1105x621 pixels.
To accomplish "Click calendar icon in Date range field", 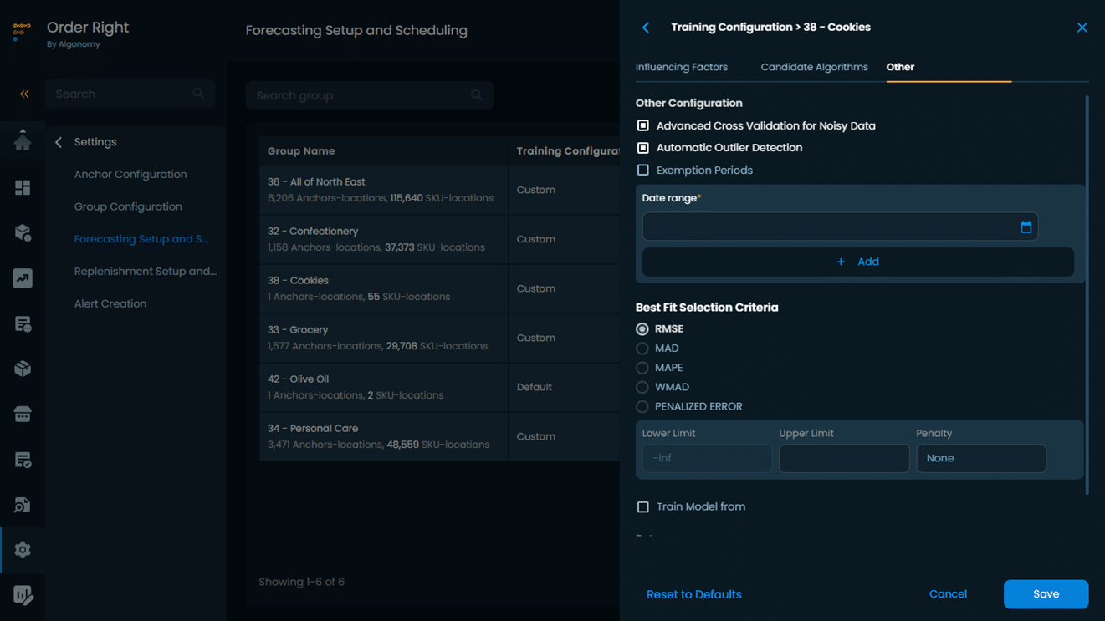I will (1026, 227).
